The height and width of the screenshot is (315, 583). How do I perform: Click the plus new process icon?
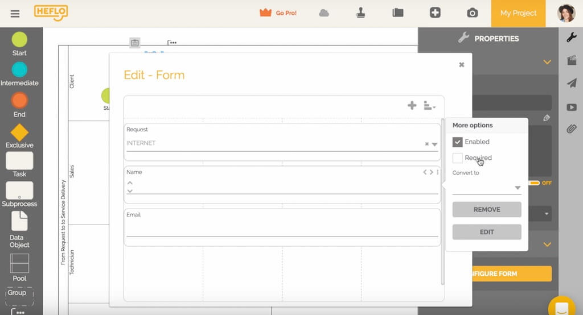click(435, 13)
